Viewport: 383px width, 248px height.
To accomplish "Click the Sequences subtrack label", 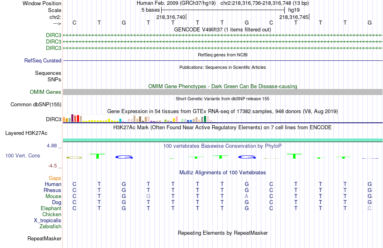I will (48, 73).
